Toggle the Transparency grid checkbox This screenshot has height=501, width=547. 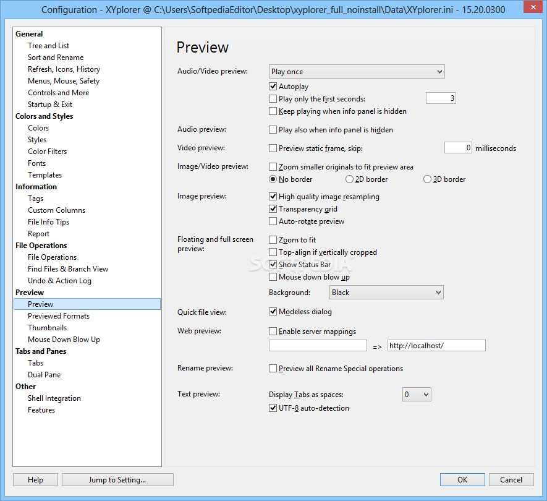[x=273, y=209]
